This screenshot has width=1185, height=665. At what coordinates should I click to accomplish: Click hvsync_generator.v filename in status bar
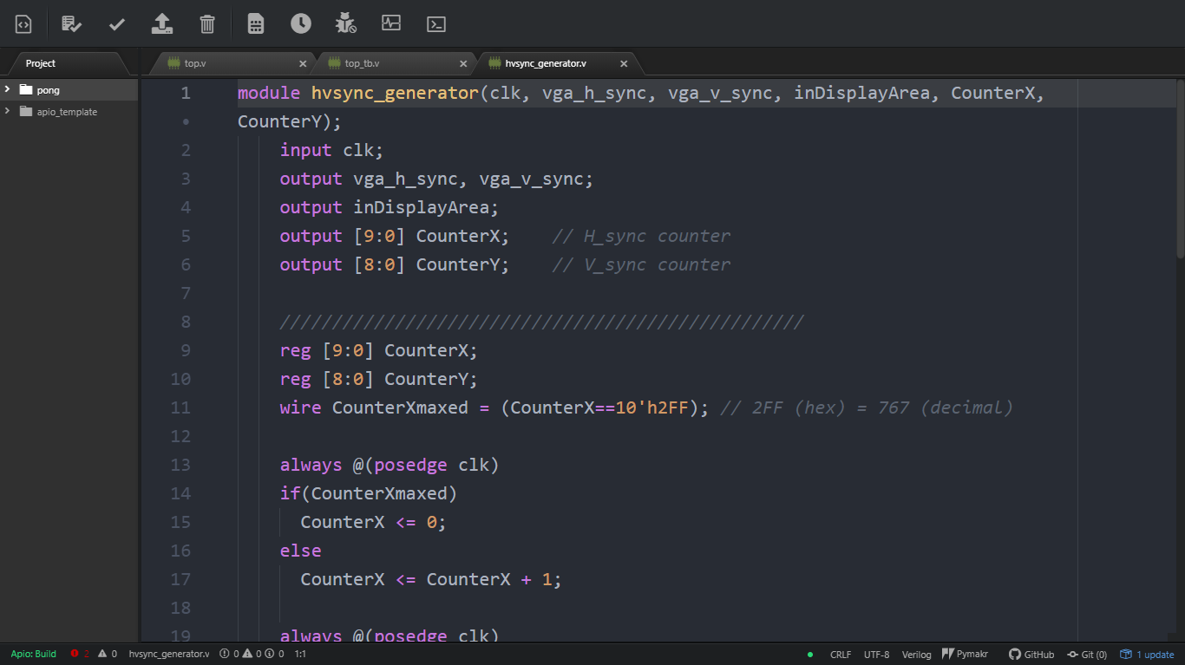(169, 654)
